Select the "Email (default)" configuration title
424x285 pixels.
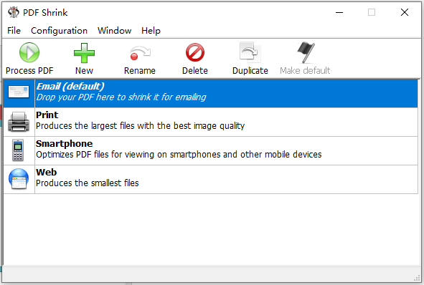[70, 87]
